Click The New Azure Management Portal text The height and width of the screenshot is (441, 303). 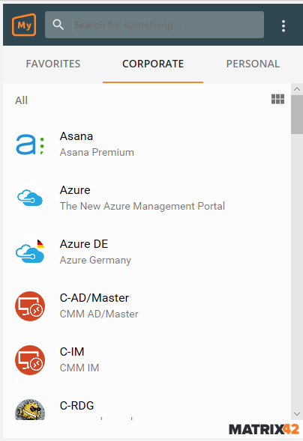tap(142, 206)
